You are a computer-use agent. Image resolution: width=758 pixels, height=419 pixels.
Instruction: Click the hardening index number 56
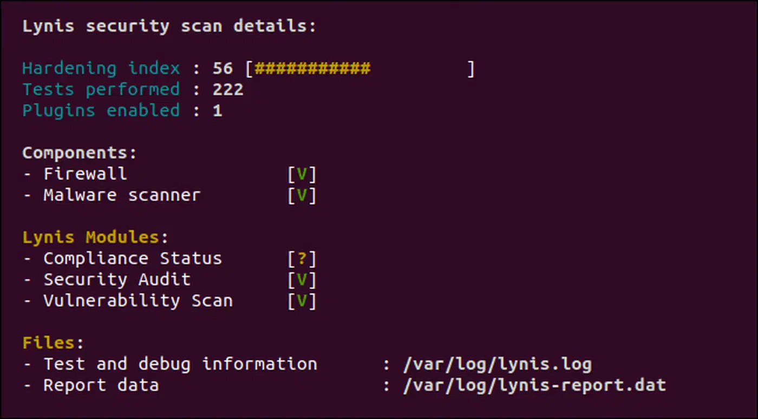(x=223, y=69)
